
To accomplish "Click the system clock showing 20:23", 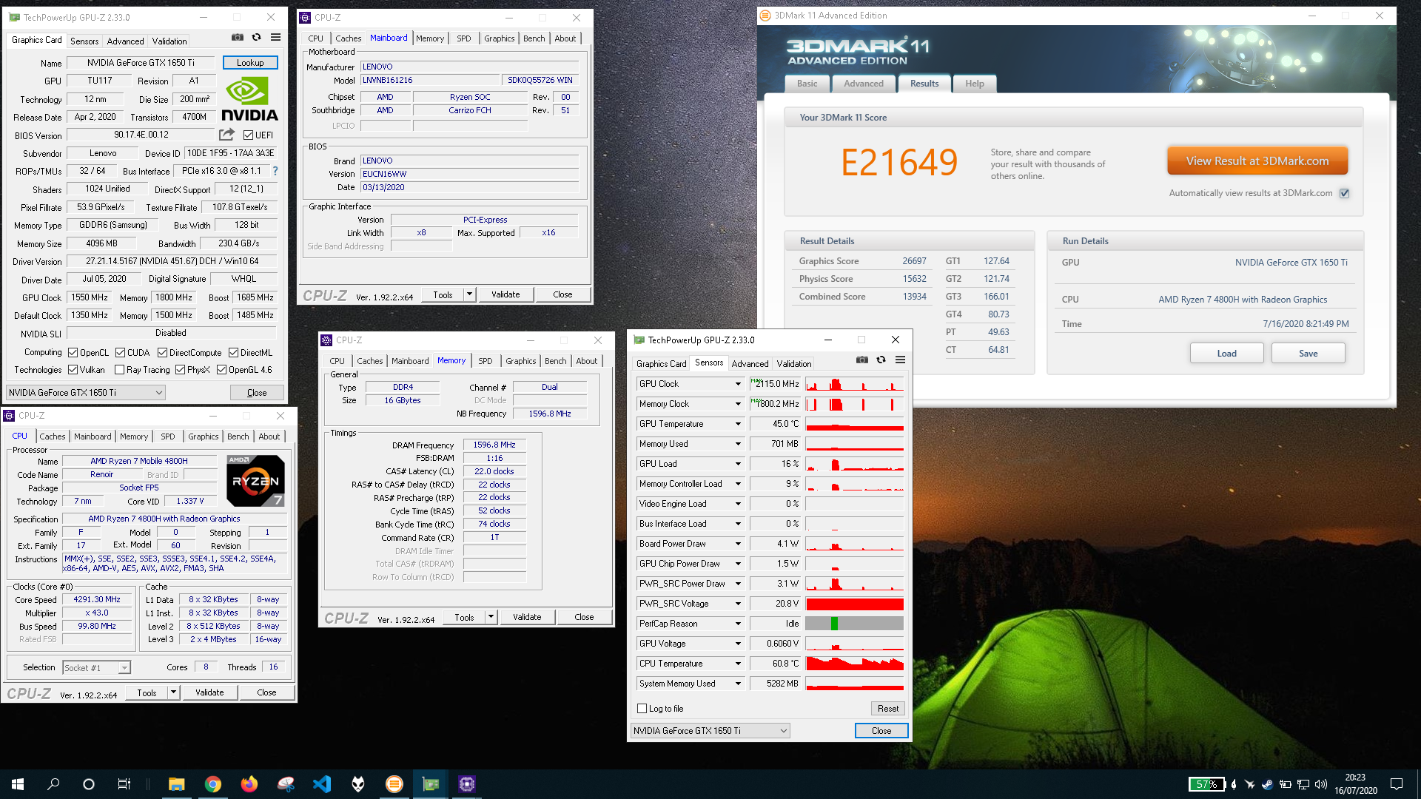I will (1355, 778).
